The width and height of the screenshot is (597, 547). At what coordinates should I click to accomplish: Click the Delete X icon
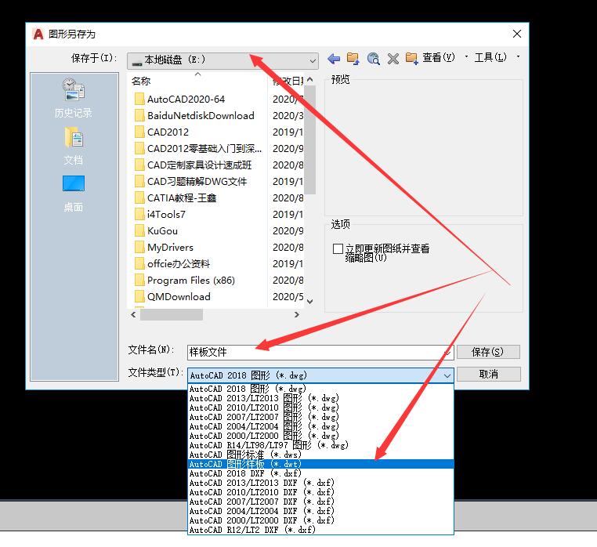click(x=393, y=59)
